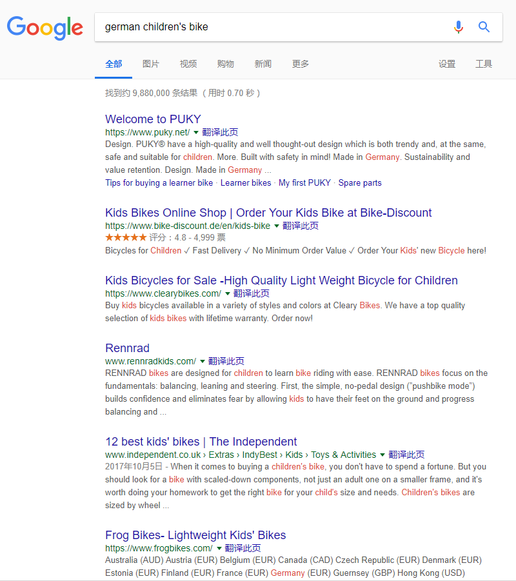Click 翻译此页 next to rennradkids.com
This screenshot has height=581, width=516.
point(226,361)
